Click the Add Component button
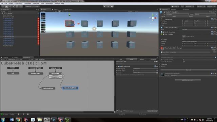 pos(188,80)
